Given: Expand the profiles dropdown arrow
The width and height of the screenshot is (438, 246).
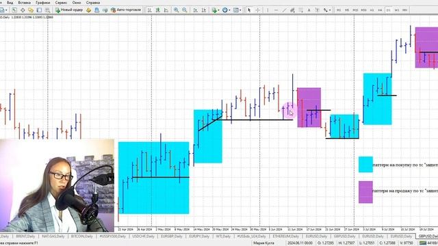Looking at the screenshot, I should pyautogui.click(x=6, y=10).
